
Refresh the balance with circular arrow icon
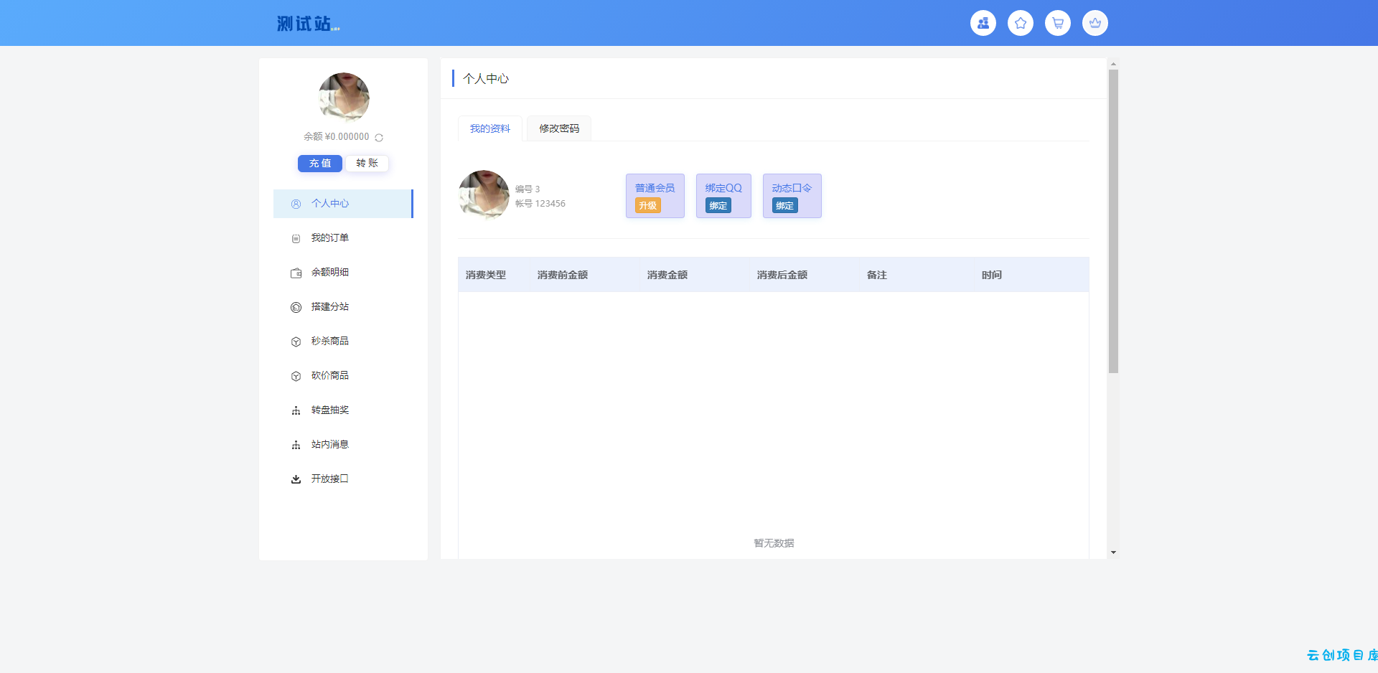[x=379, y=137]
